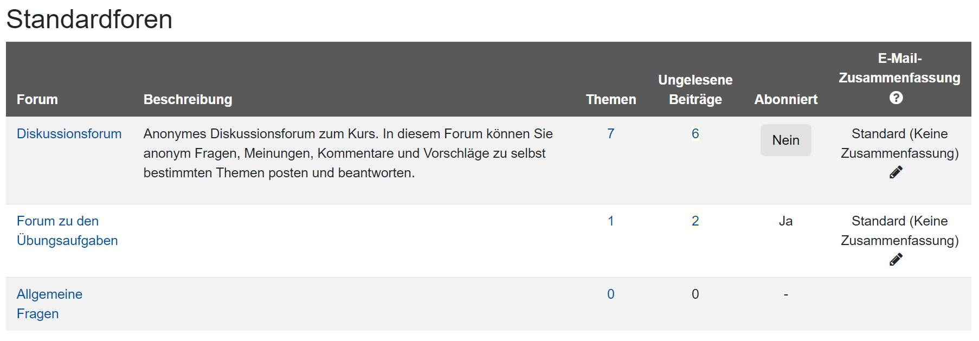Screen dimensions: 979x341
Task: Click the unread count zero for Allgemeine Fragen
Action: [695, 294]
